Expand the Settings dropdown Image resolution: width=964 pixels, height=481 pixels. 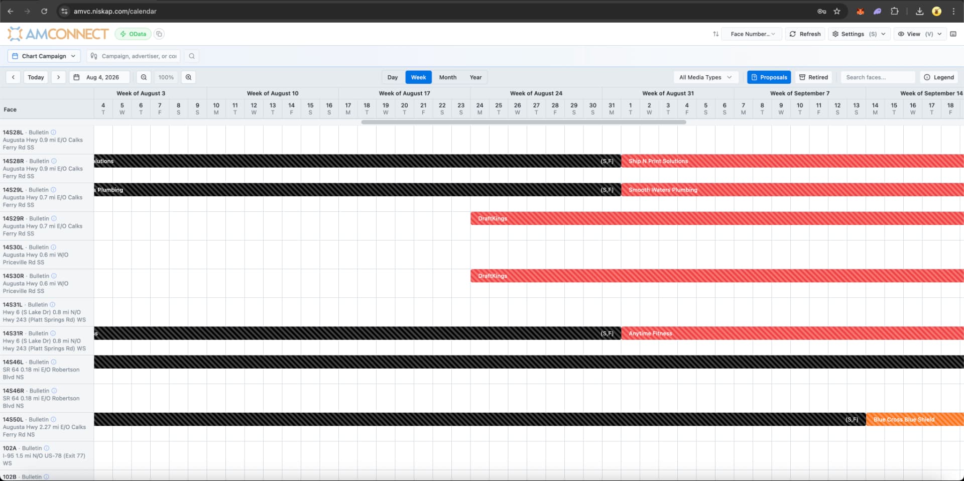pyautogui.click(x=859, y=34)
